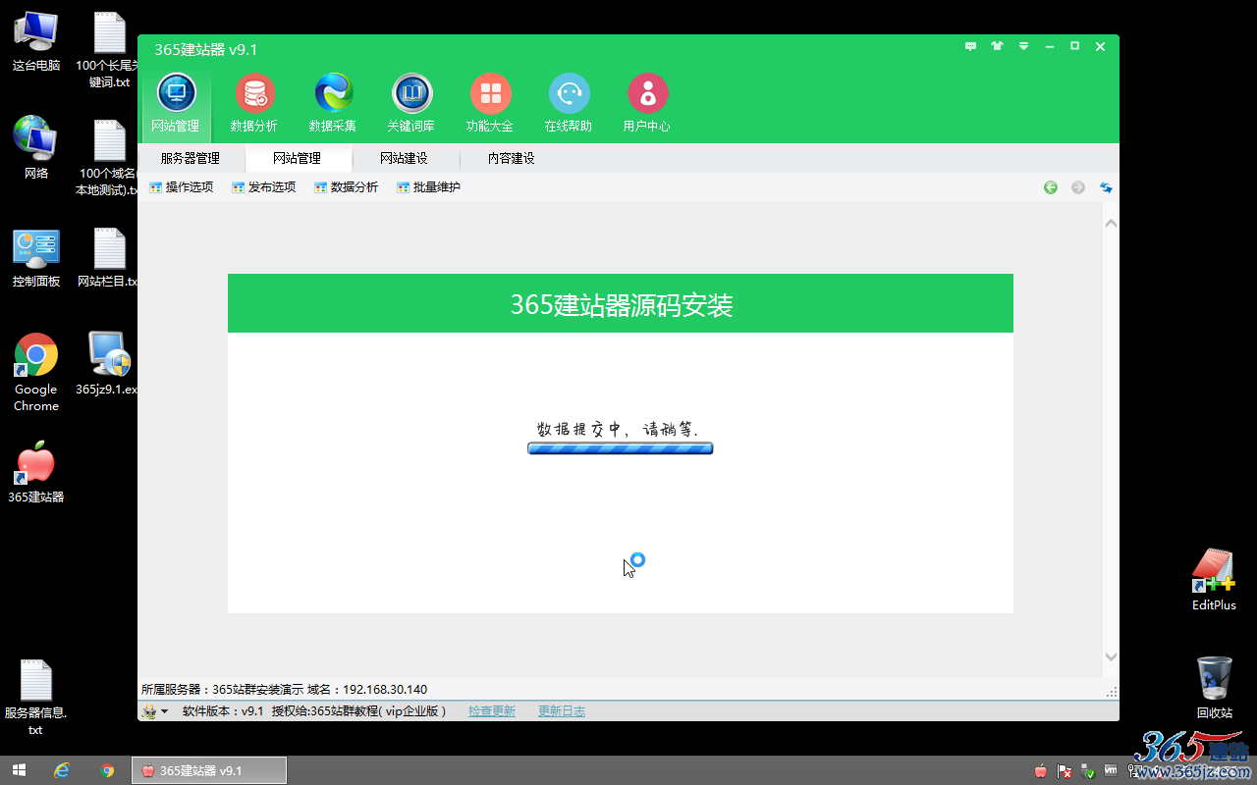Click the safely remove hardware tray icon
This screenshot has height=785, width=1257.
1088,771
